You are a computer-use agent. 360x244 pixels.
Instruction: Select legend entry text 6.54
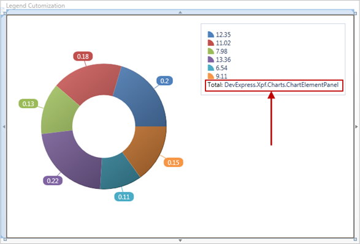(221, 68)
